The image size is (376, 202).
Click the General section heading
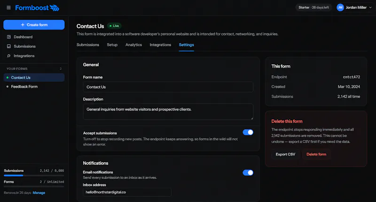91,65
